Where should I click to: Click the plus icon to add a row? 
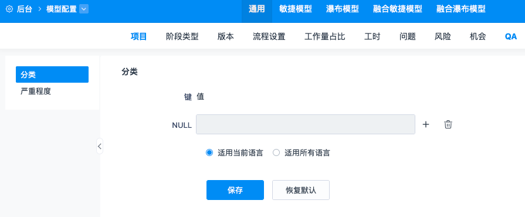tap(425, 124)
